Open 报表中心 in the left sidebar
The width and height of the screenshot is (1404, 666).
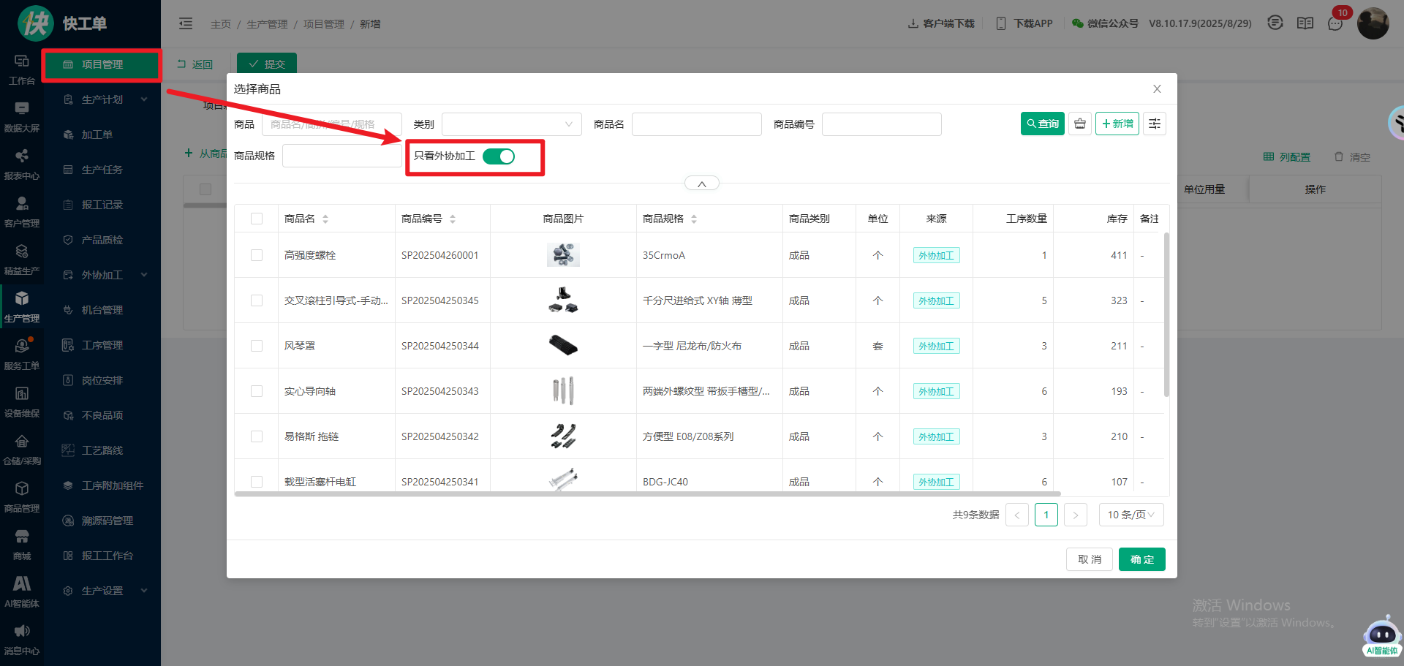(22, 164)
